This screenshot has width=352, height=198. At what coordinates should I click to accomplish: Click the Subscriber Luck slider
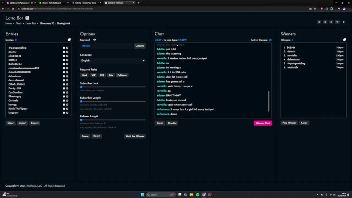click(113, 87)
